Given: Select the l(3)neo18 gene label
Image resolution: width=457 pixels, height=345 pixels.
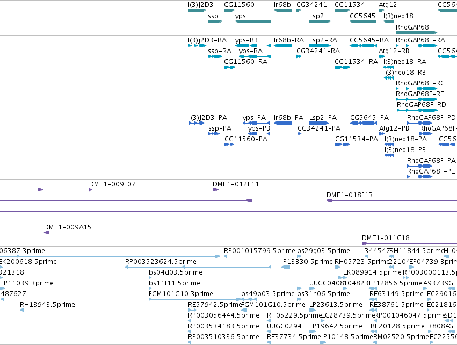Looking at the screenshot, I should [398, 16].
